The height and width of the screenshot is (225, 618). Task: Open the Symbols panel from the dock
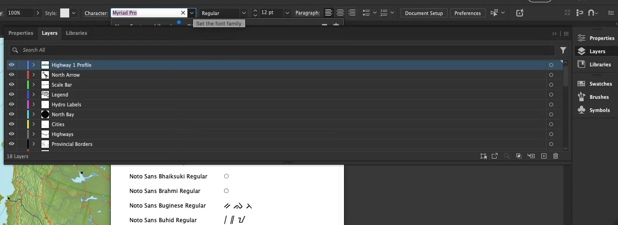(593, 110)
